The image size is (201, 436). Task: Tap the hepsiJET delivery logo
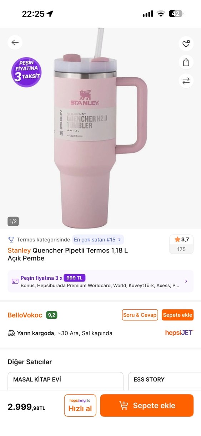pos(179,333)
